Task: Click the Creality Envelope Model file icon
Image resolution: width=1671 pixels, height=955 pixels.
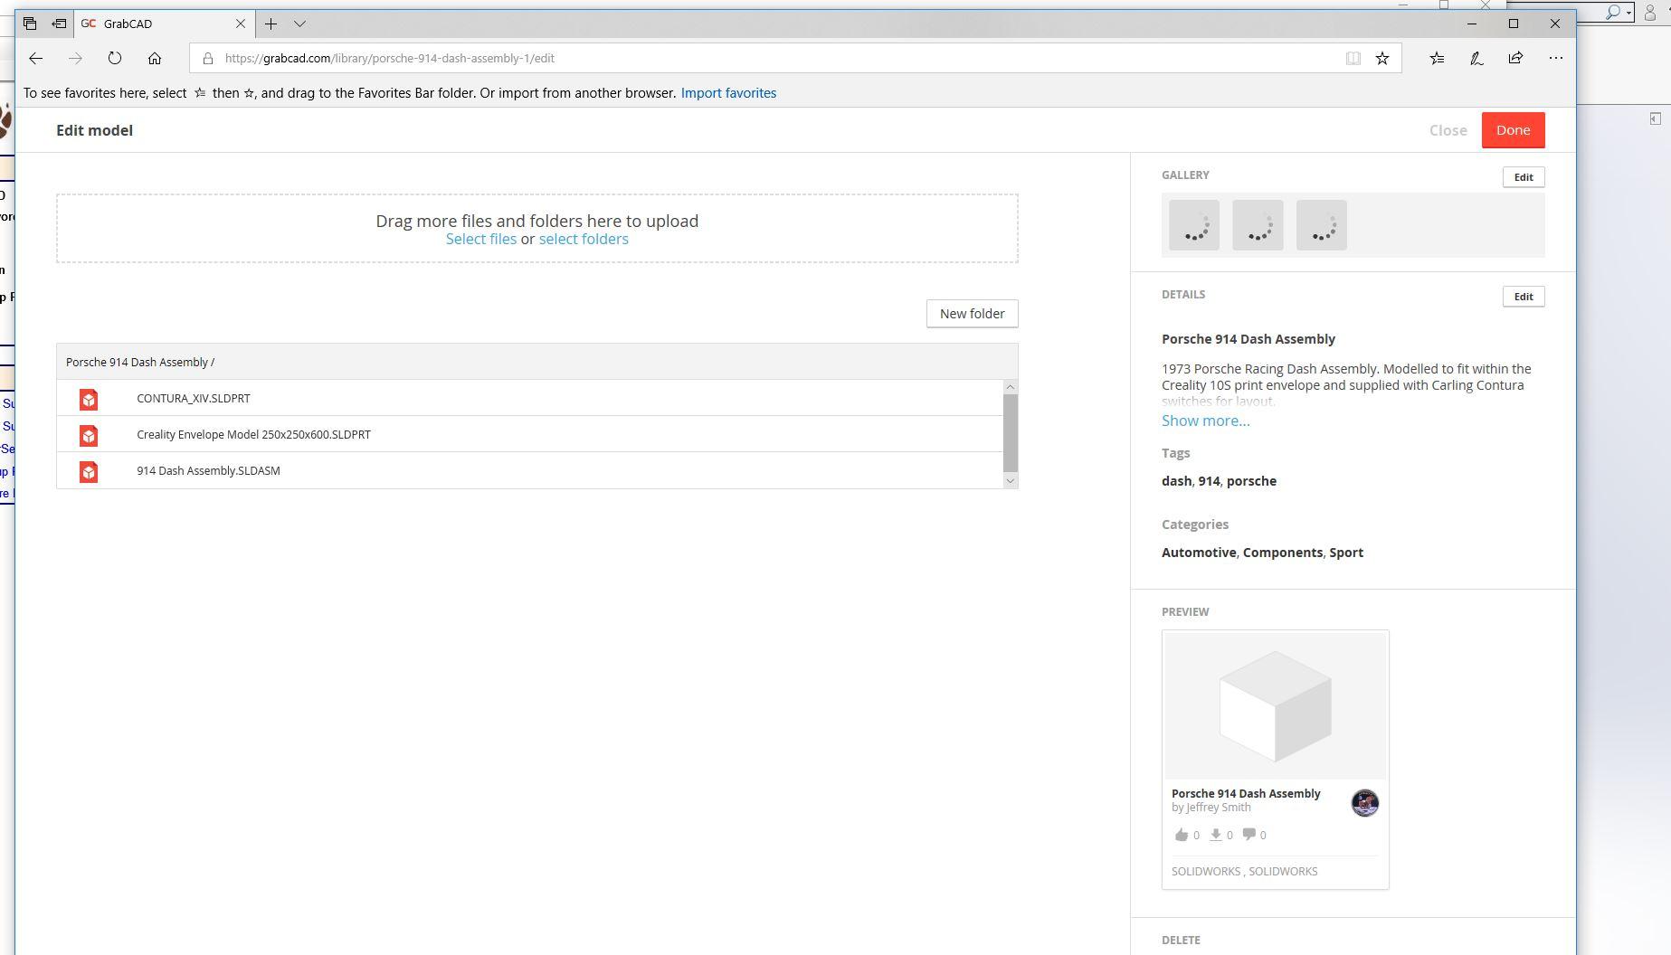Action: (x=89, y=435)
